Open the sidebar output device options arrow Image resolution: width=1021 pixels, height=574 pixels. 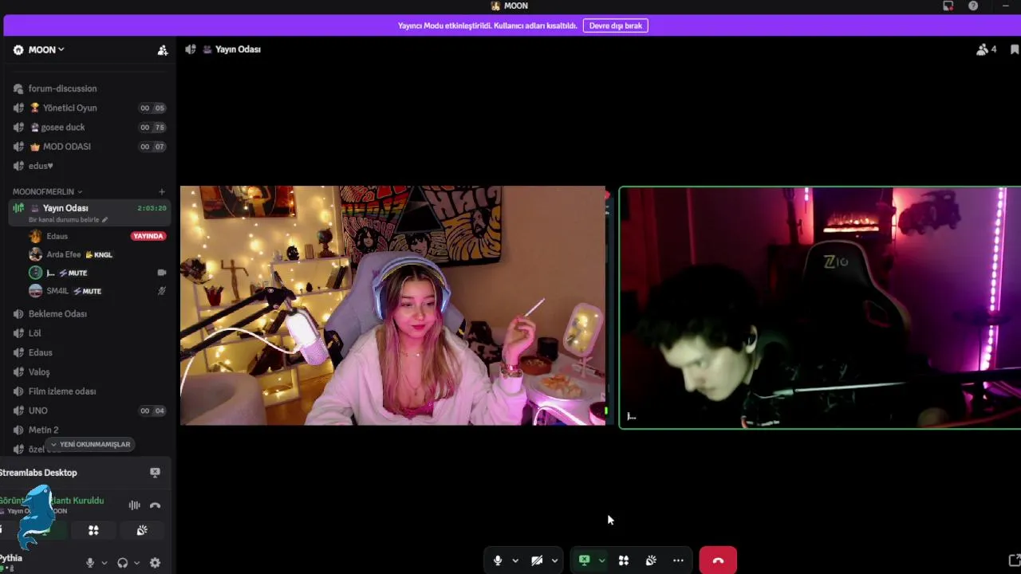pyautogui.click(x=136, y=563)
